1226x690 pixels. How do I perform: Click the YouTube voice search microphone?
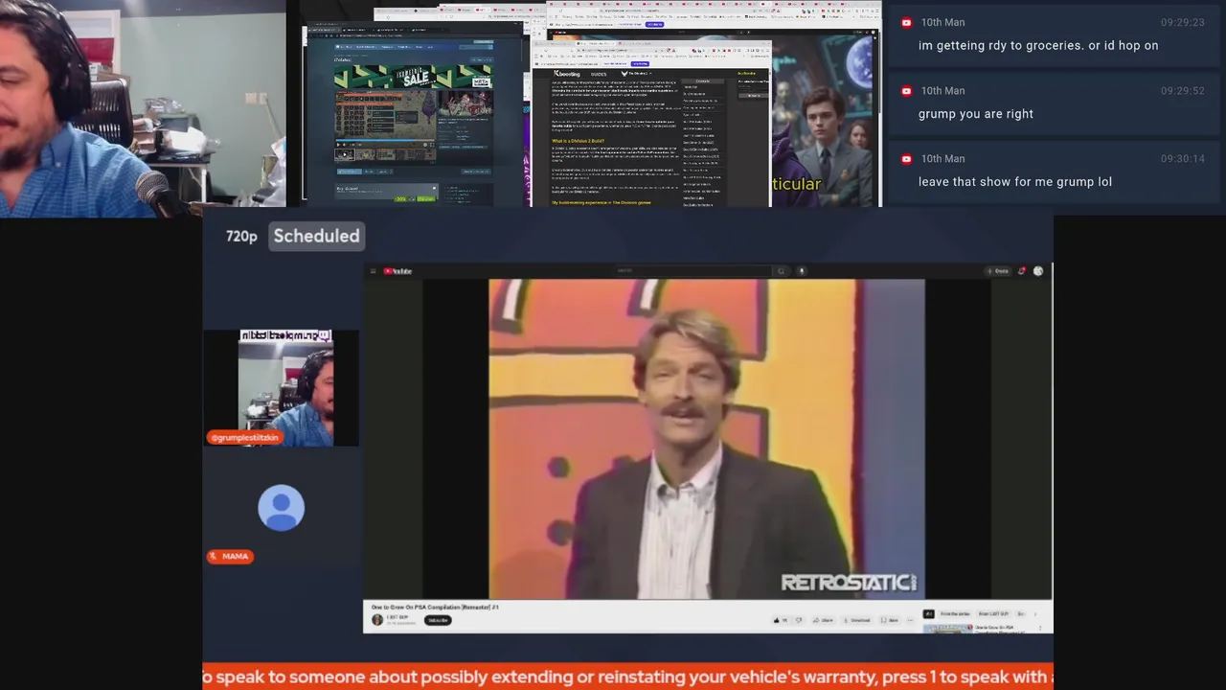[802, 271]
